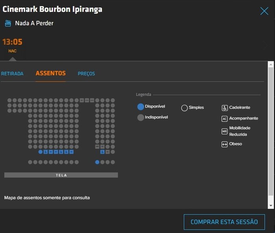275x233 pixels.
Task: Click the scrollbar up arrow
Action: click(271, 65)
